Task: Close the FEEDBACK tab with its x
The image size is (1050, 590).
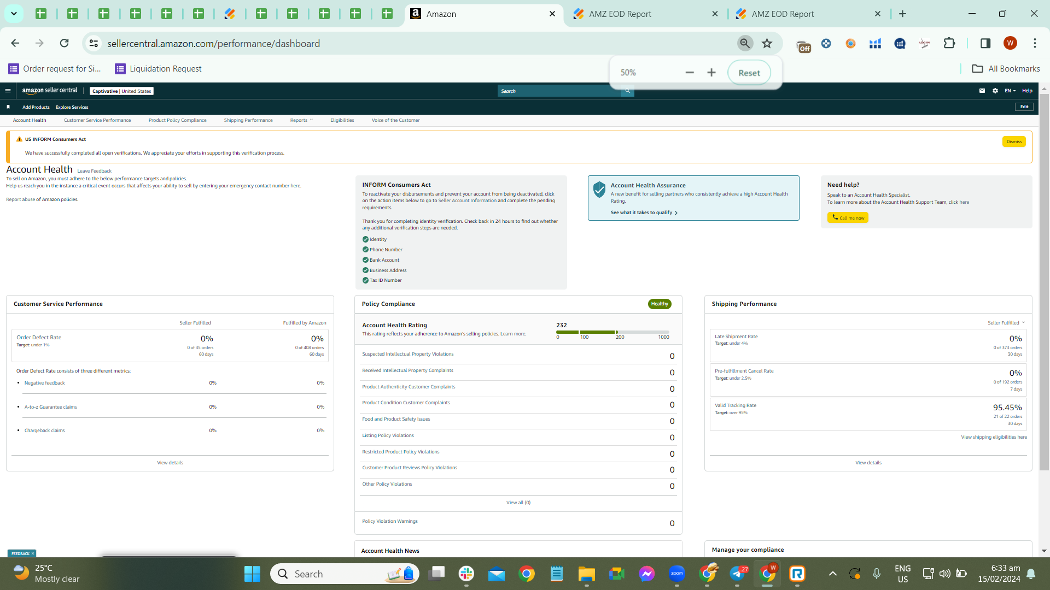Action: point(33,553)
